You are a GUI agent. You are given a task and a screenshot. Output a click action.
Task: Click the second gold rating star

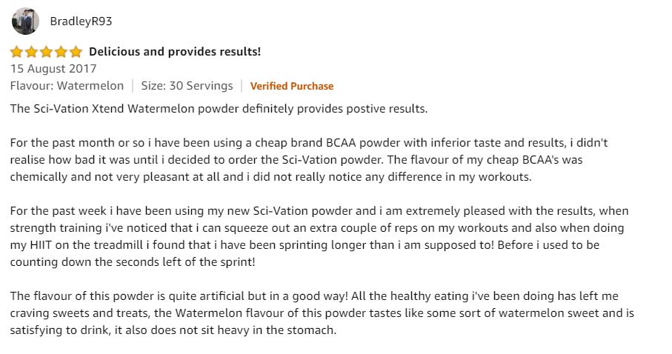pyautogui.click(x=32, y=52)
